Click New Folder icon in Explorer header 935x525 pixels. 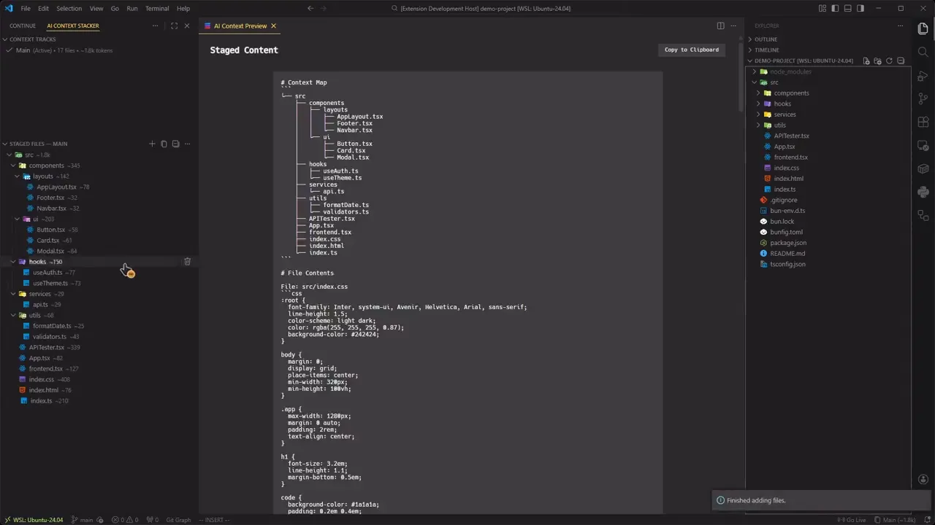tap(877, 61)
